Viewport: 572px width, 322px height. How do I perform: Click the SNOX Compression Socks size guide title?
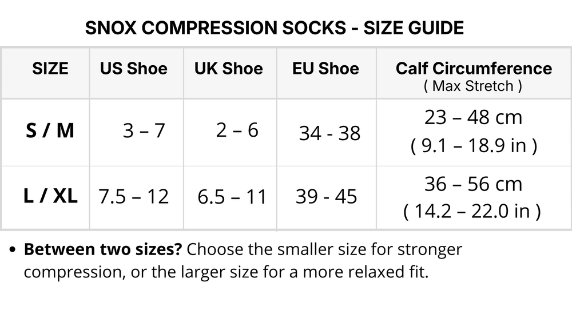click(274, 28)
